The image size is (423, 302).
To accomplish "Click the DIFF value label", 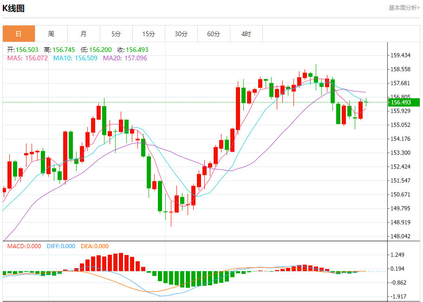I will (61, 246).
